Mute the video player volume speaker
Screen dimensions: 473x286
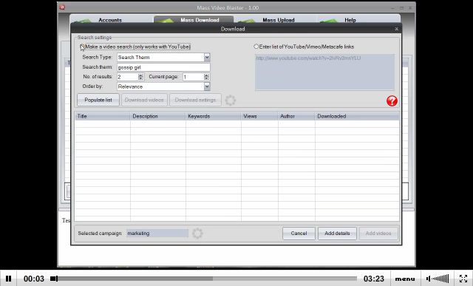[x=429, y=279]
